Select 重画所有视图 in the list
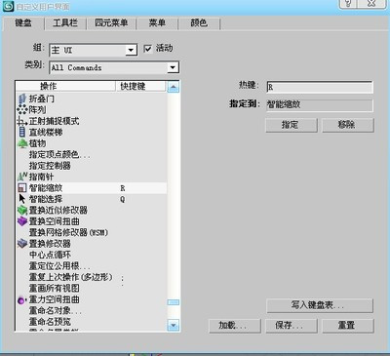Image resolution: width=390 pixels, height=356 pixels. (54, 288)
